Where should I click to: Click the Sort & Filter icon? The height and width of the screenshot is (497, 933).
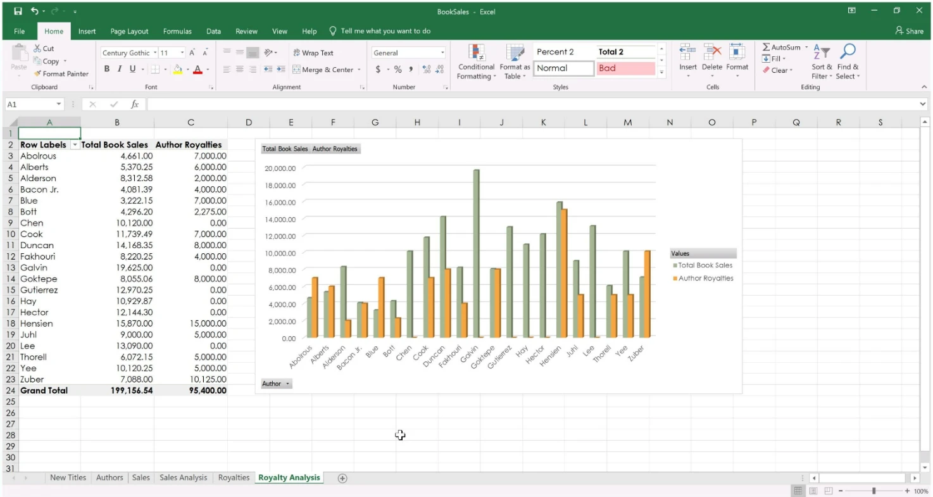pos(821,52)
